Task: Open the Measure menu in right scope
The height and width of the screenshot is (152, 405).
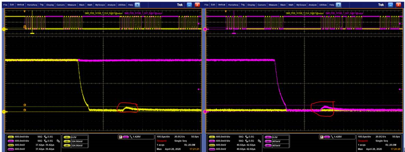Action: coord(273,5)
